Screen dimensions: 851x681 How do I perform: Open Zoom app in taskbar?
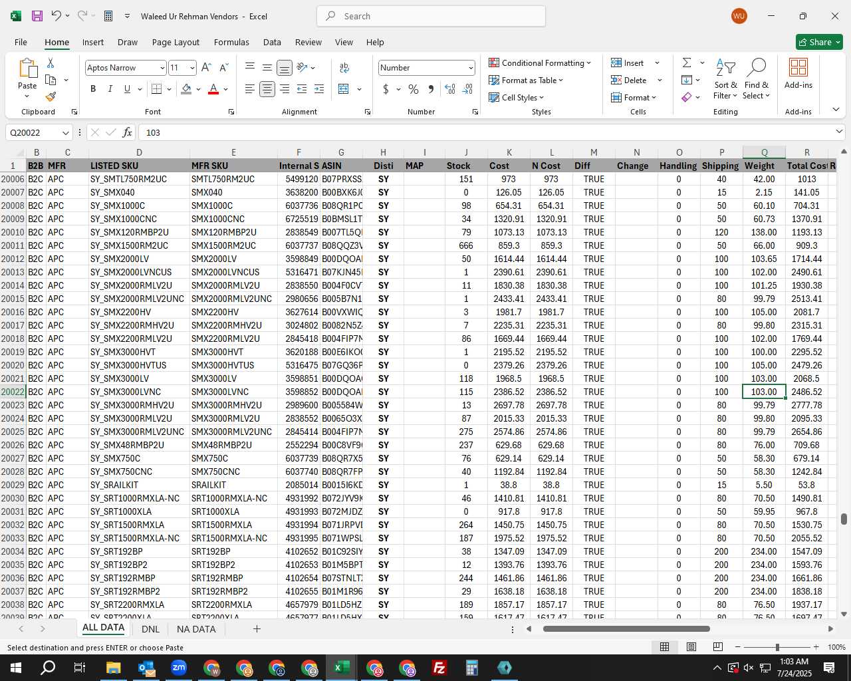click(x=179, y=668)
